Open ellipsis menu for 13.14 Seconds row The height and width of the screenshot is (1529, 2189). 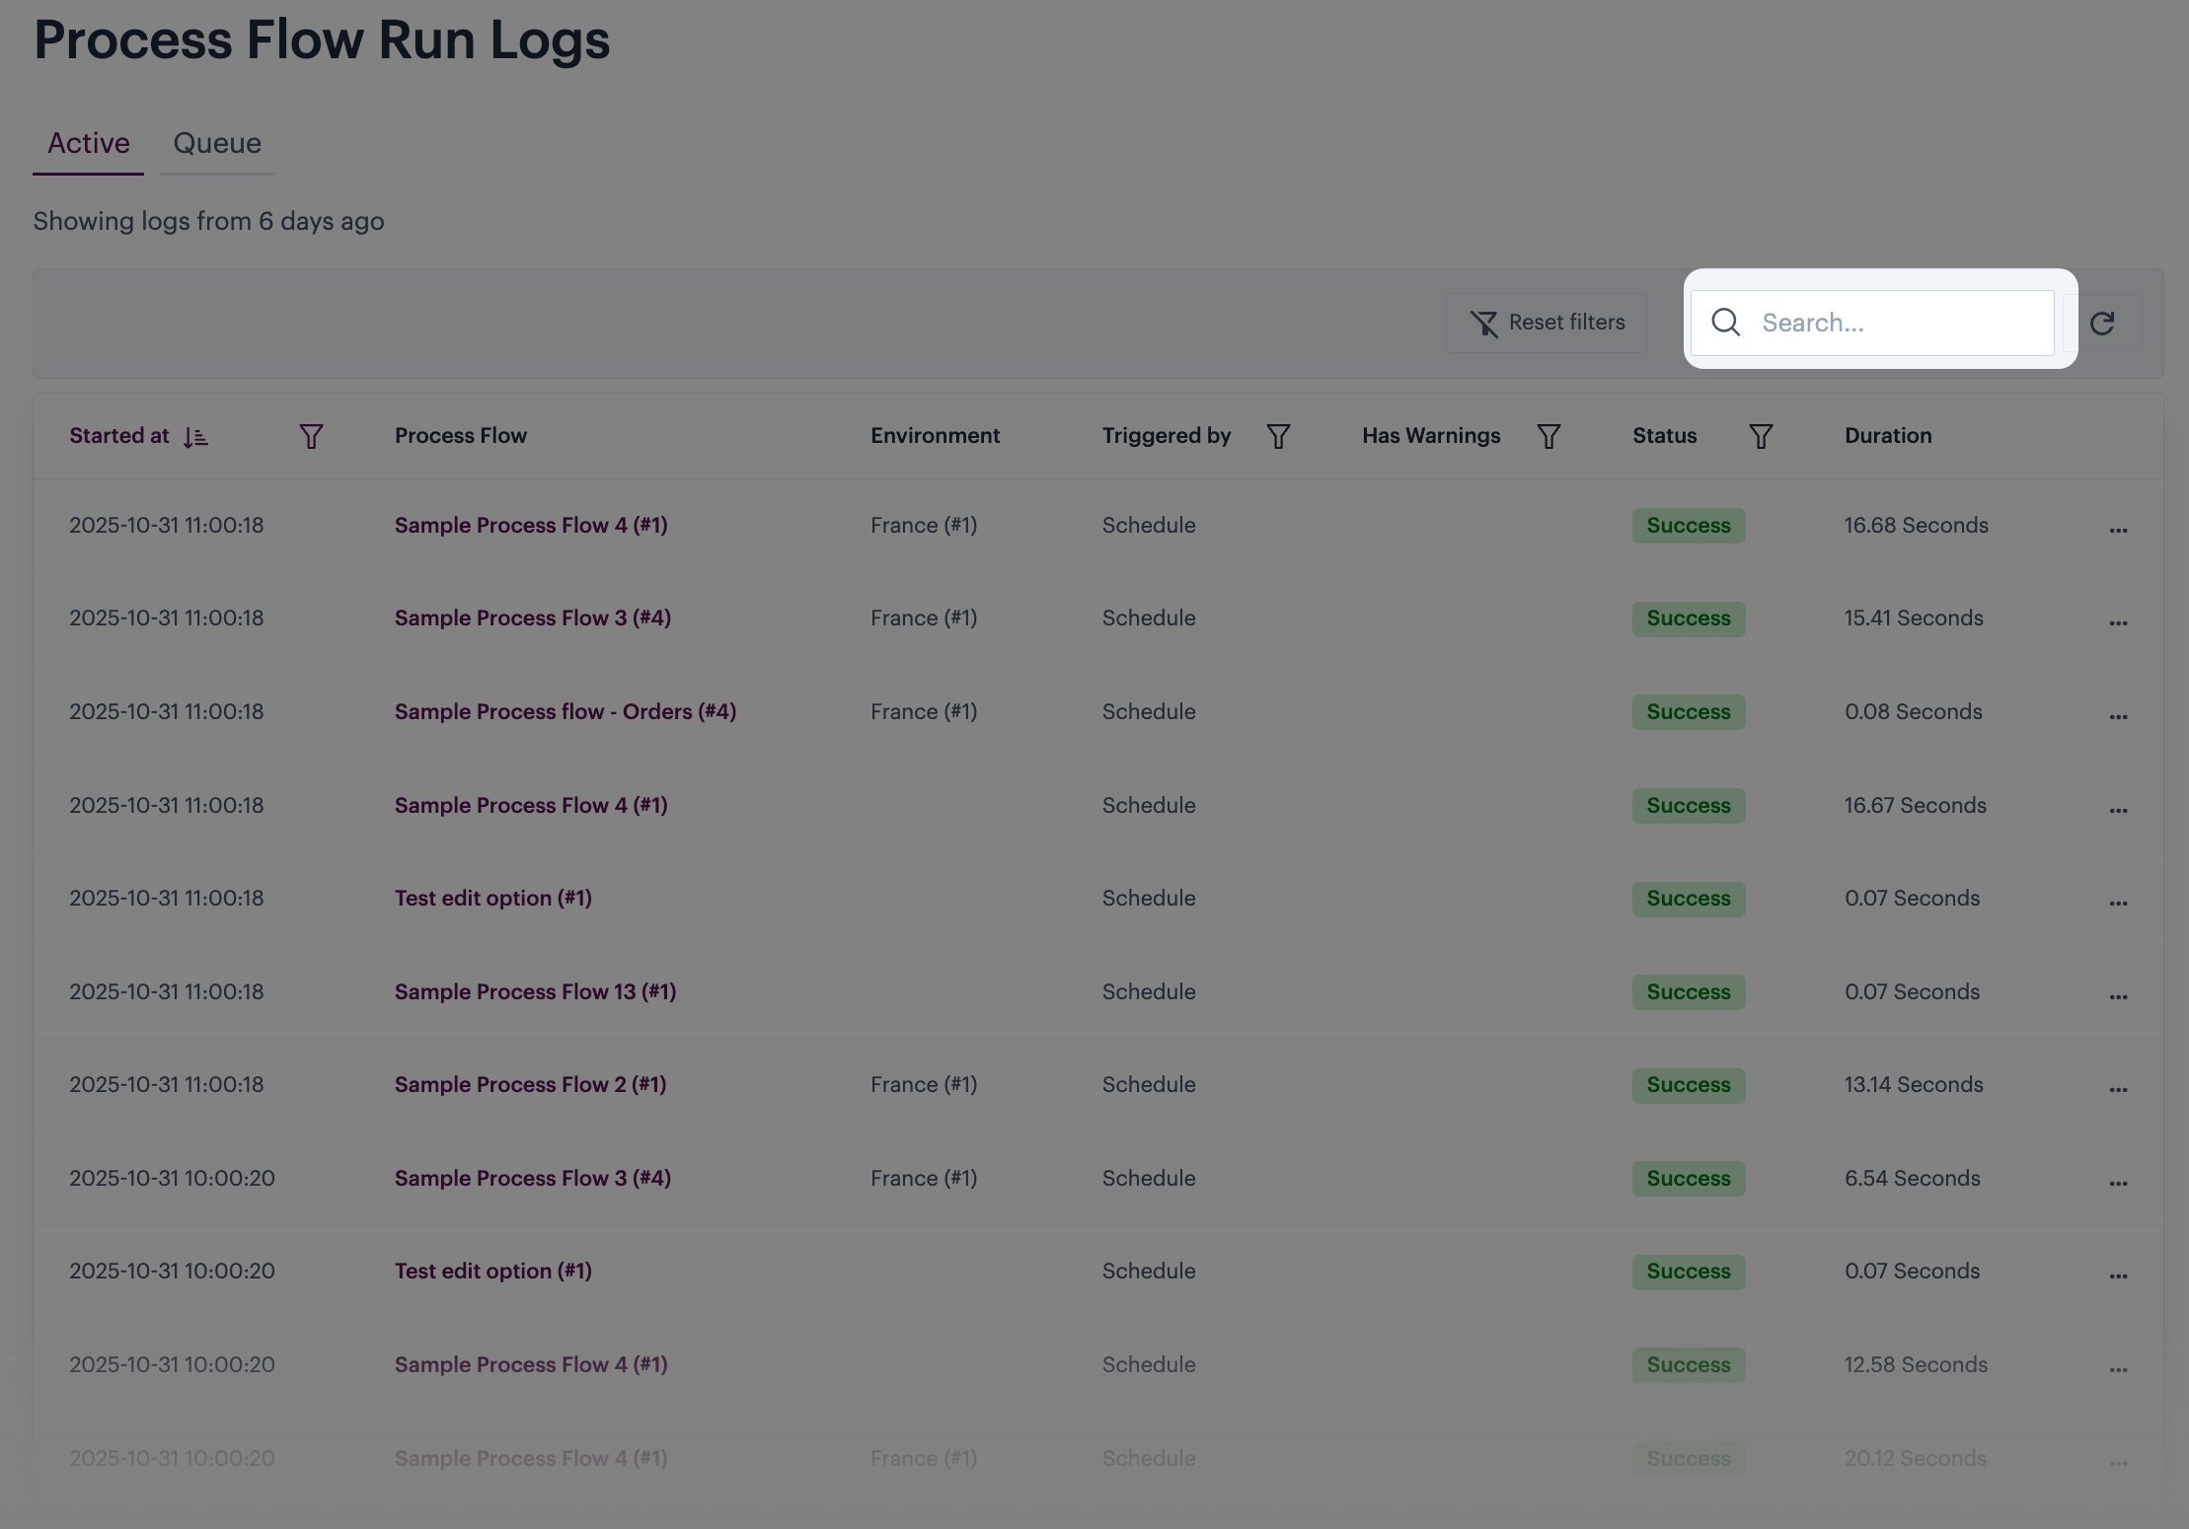(2118, 1089)
